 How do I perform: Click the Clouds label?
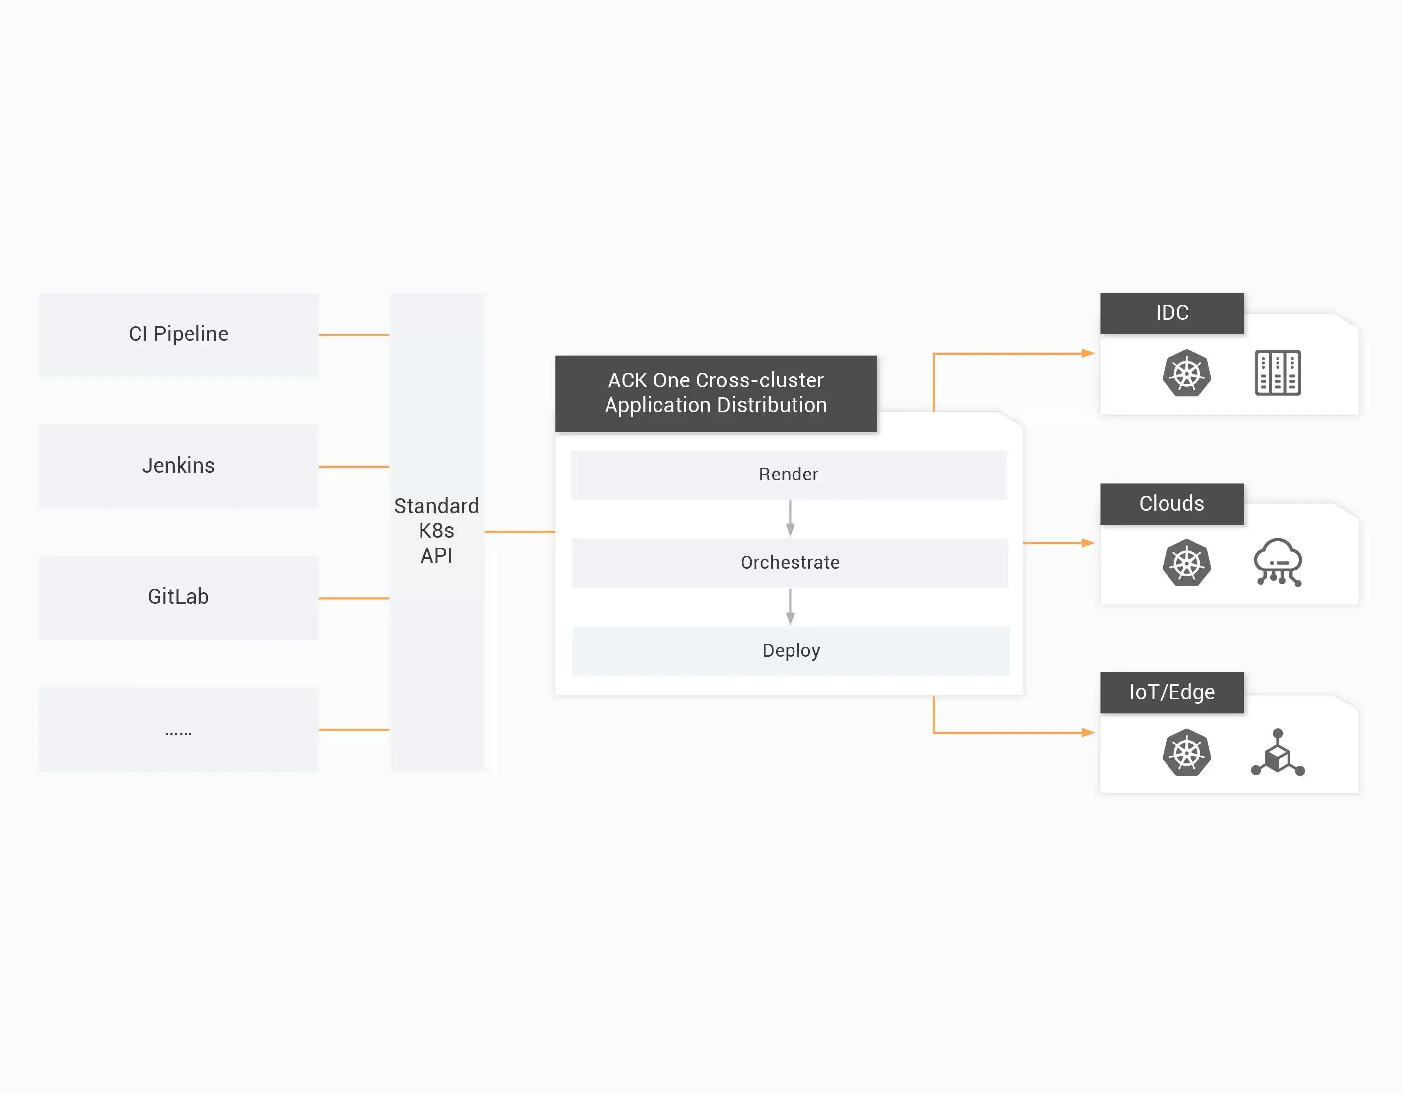pyautogui.click(x=1171, y=504)
